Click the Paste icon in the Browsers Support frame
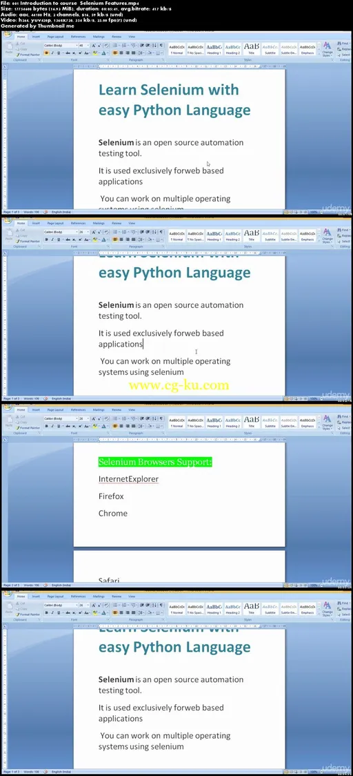 9,420
